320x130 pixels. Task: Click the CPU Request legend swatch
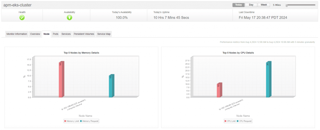[x=238, y=121]
